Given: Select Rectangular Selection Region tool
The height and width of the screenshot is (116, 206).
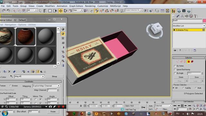Looking at the screenshot, I should click(50, 11).
